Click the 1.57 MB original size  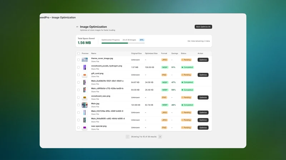coord(135,67)
